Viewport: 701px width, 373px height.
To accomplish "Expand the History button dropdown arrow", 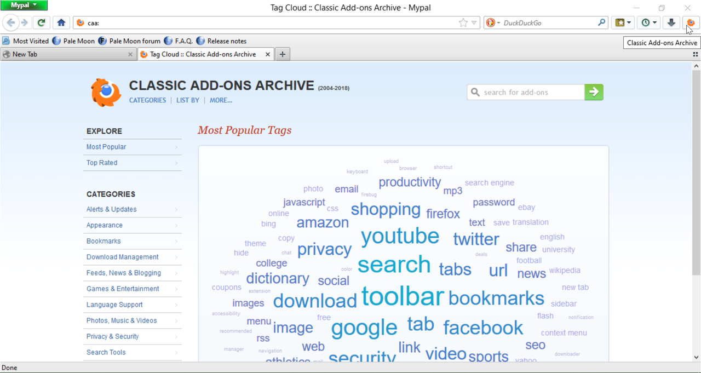I will click(655, 23).
